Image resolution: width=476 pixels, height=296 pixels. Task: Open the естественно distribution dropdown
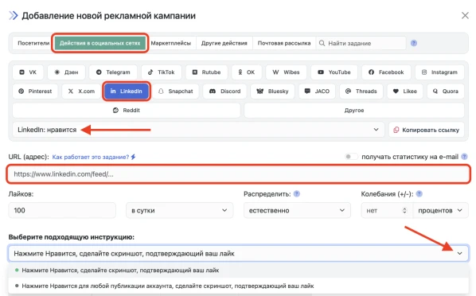tap(297, 210)
